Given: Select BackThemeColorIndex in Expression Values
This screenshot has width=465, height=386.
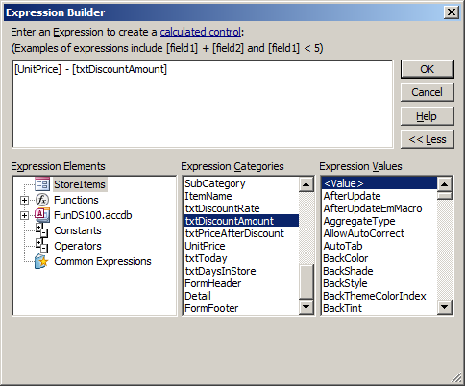Looking at the screenshot, I should (379, 296).
